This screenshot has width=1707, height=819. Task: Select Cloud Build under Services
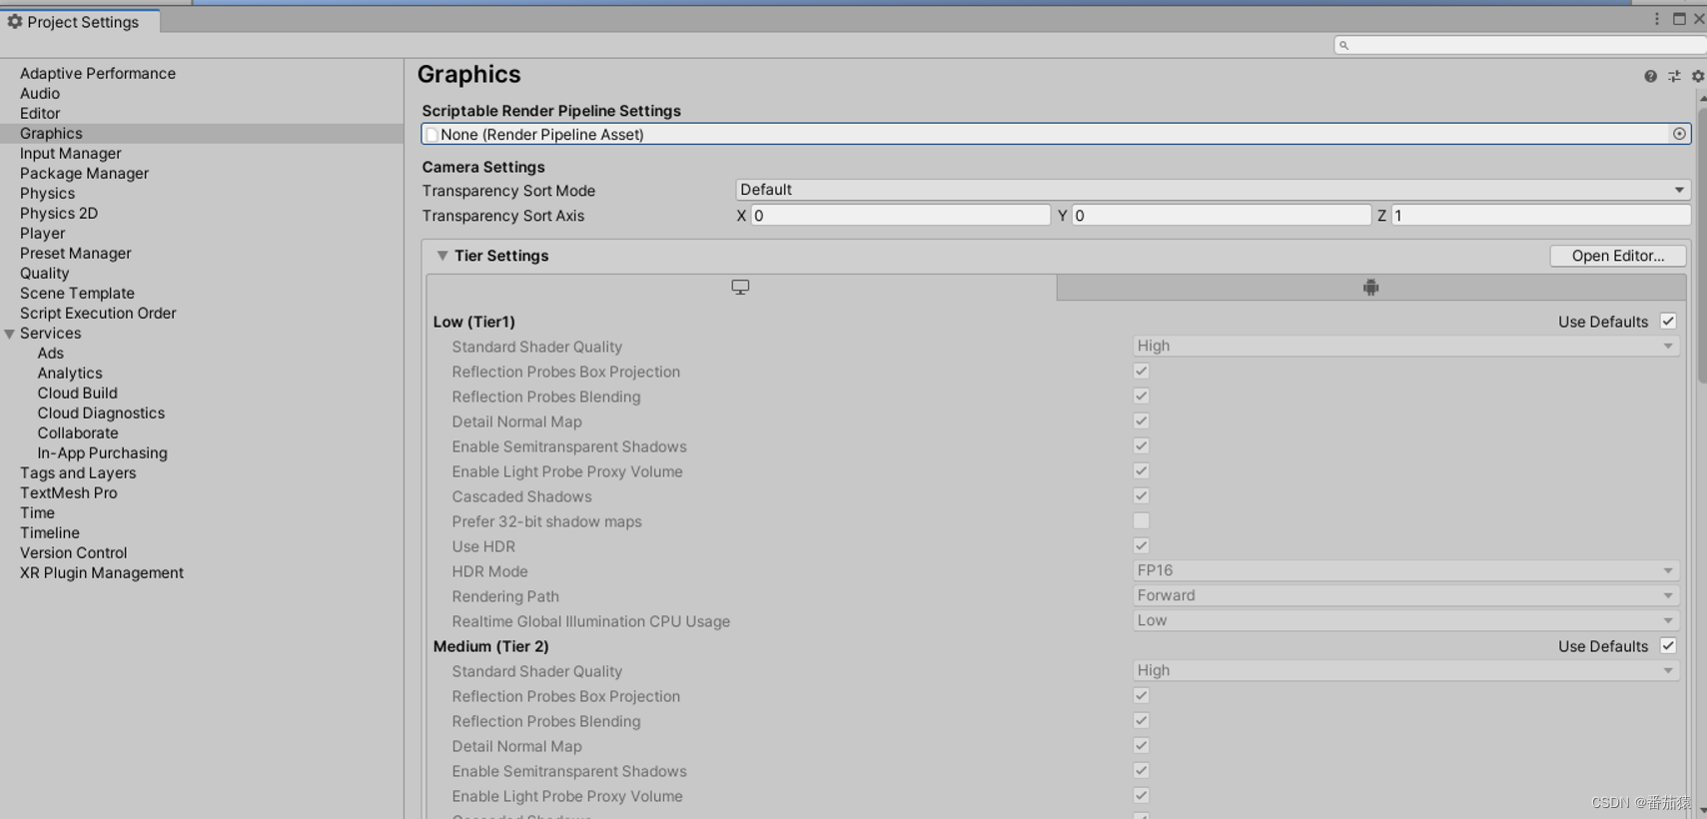tap(77, 393)
